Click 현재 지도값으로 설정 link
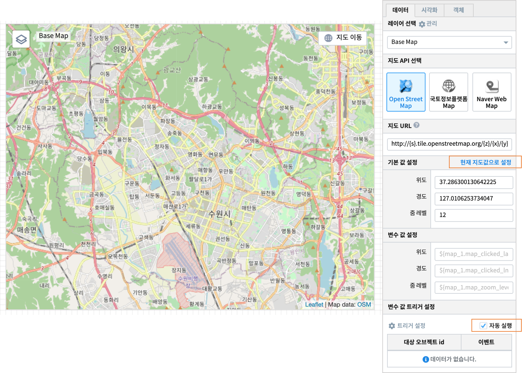 coord(486,162)
